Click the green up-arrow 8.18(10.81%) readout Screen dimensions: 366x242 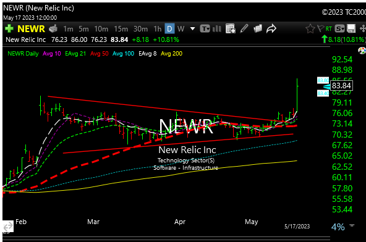343,40
